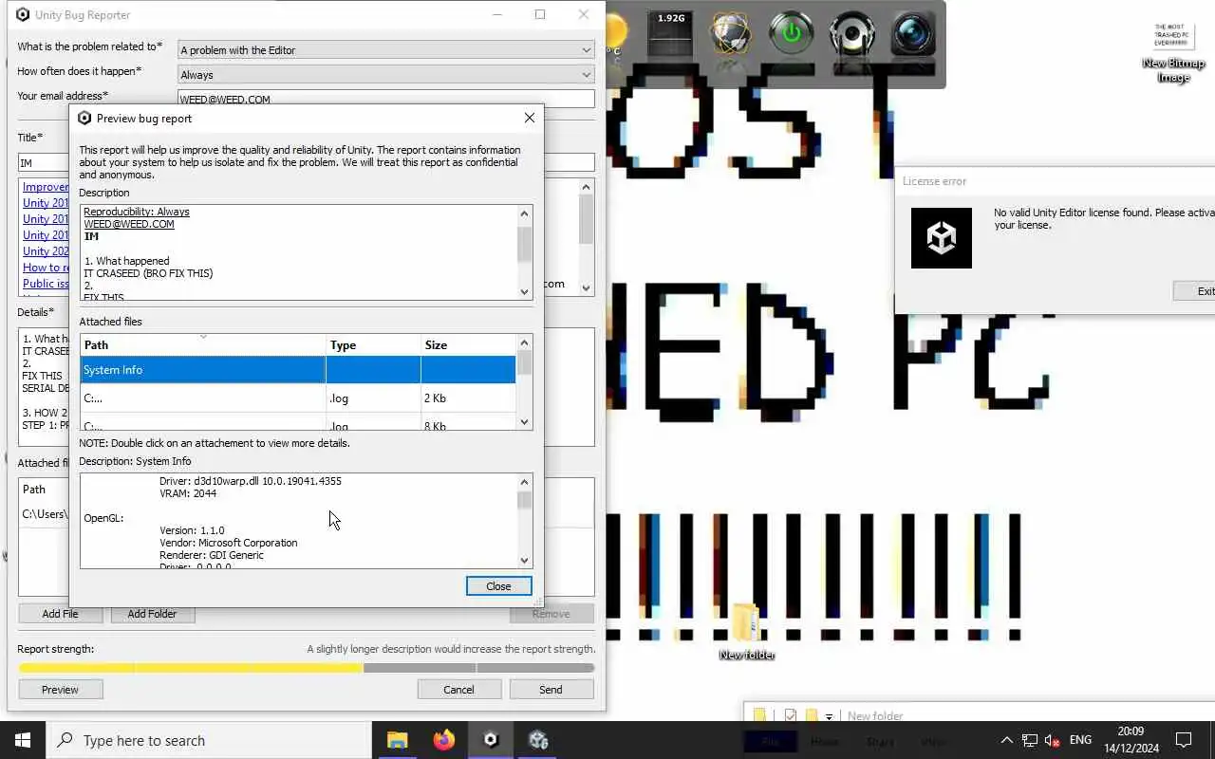The height and width of the screenshot is (759, 1215).
Task: Click the RAM meter dock icon showing 1.92G
Action: 671,34
